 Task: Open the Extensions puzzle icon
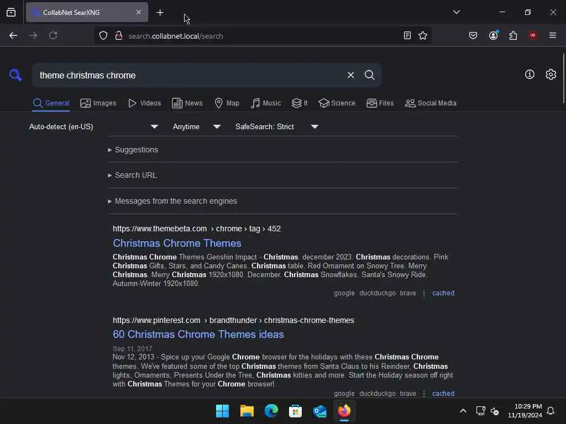coord(513,35)
